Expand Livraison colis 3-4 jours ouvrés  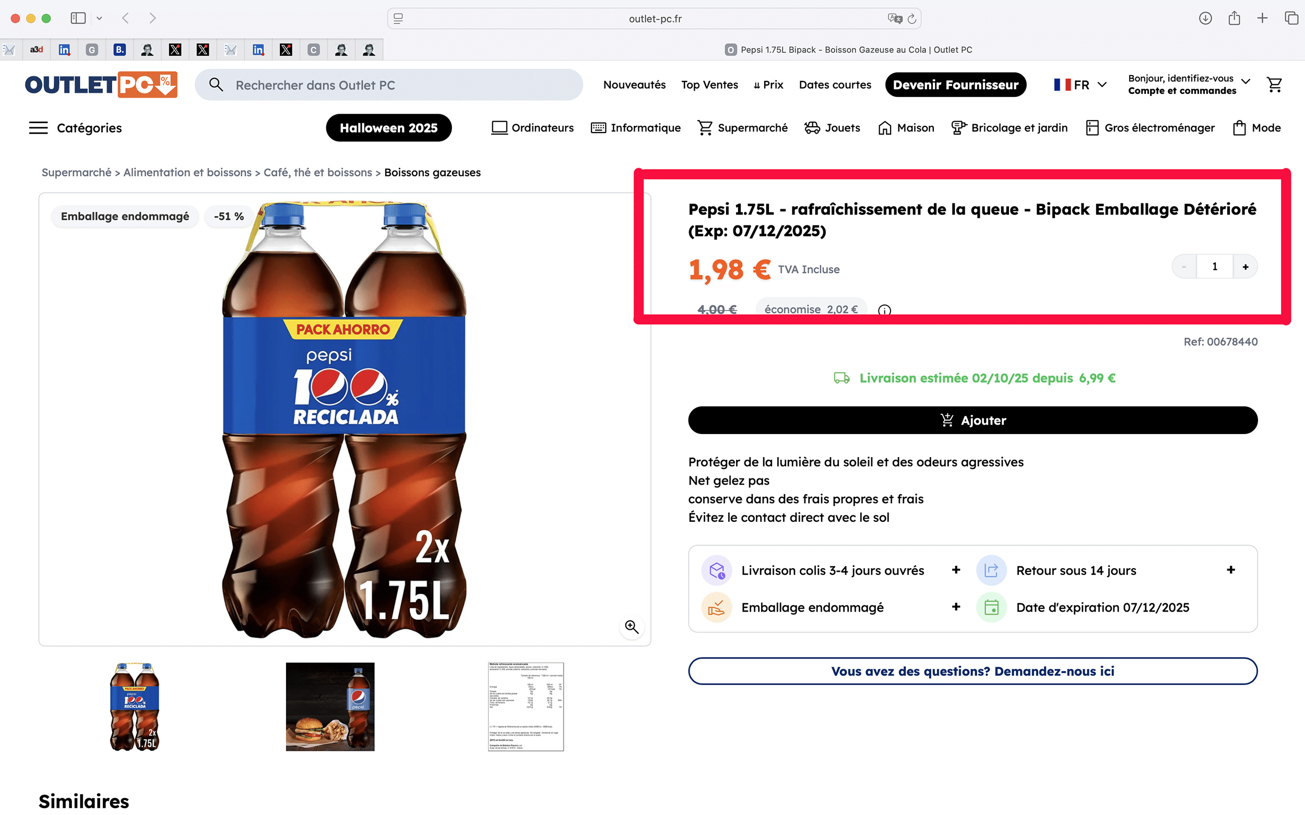click(x=956, y=570)
